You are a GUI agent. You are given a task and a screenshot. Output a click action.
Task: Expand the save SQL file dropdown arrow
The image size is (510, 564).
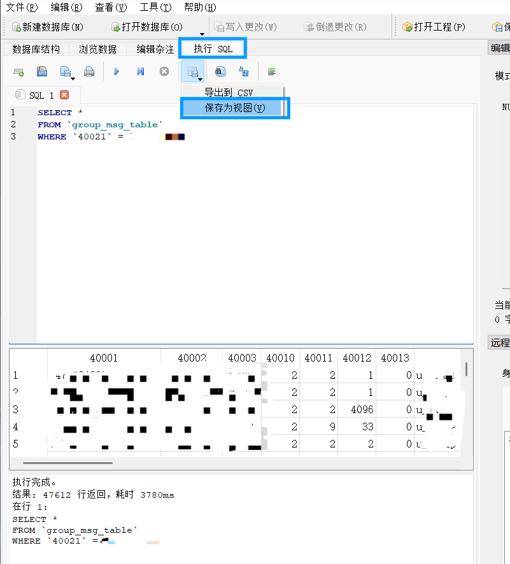[73, 78]
